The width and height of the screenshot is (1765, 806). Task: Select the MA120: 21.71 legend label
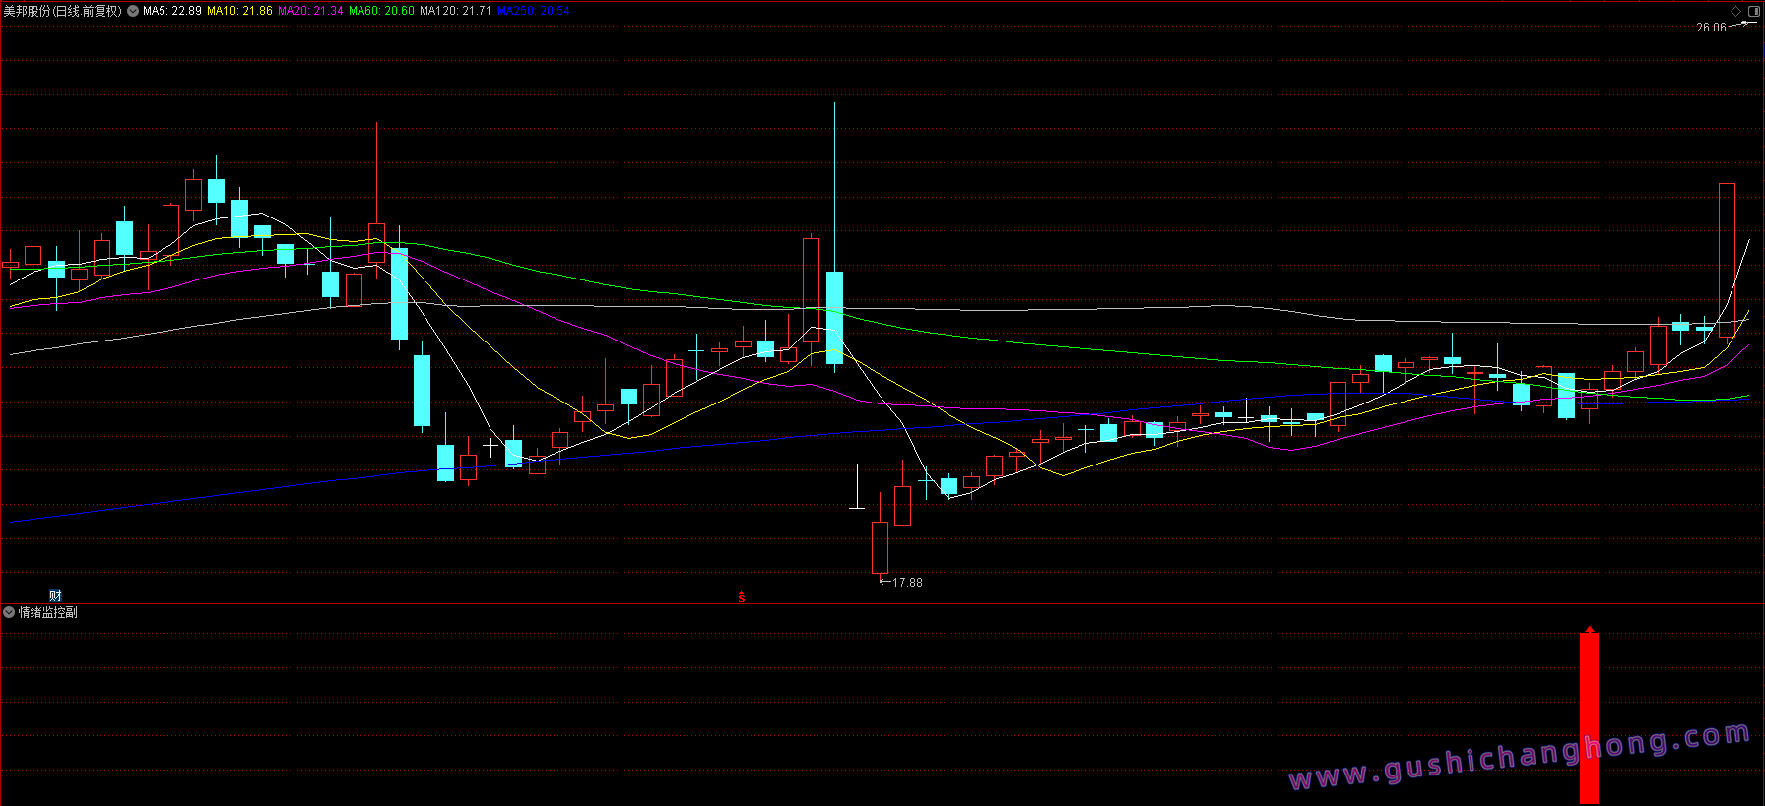tap(455, 11)
